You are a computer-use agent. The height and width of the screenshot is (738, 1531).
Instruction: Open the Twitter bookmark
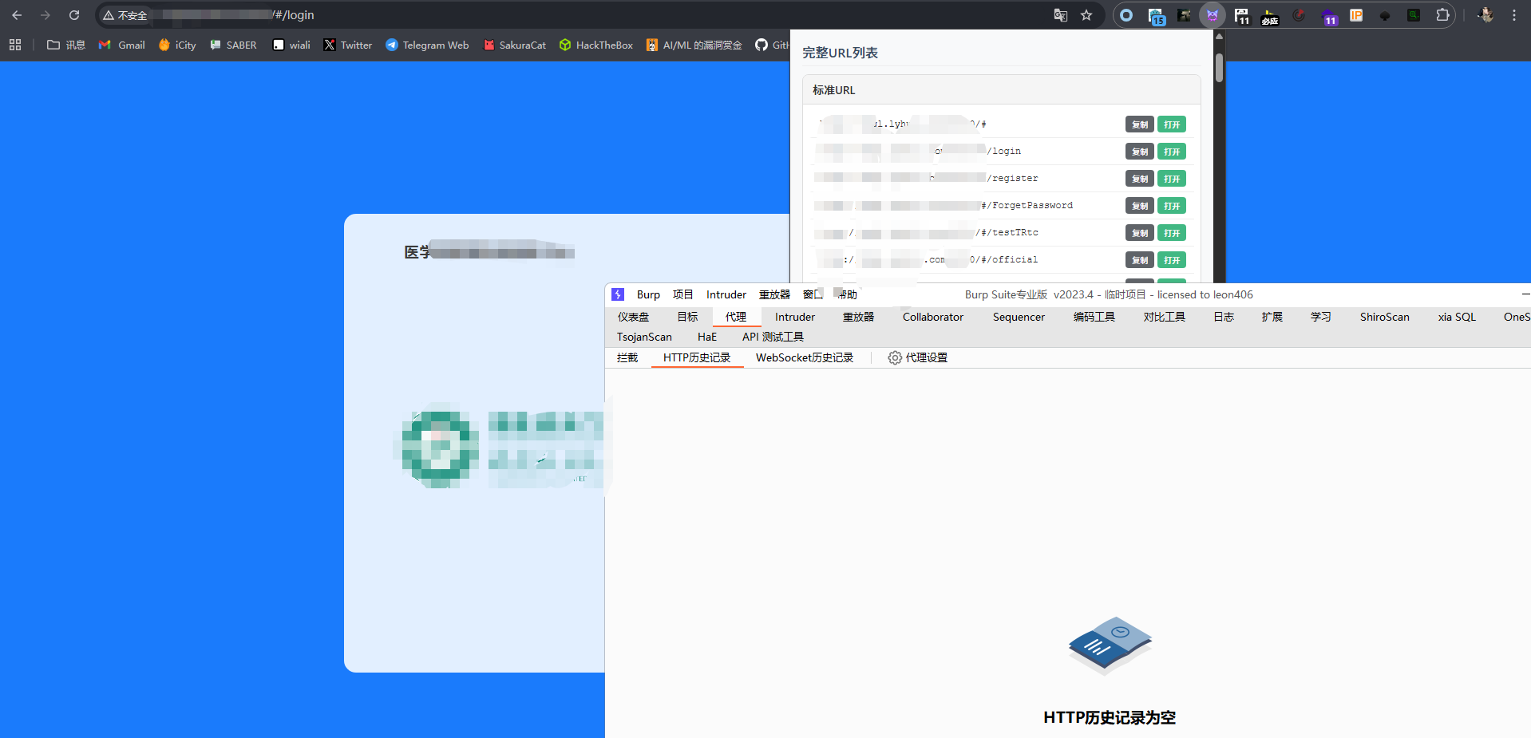click(x=348, y=45)
